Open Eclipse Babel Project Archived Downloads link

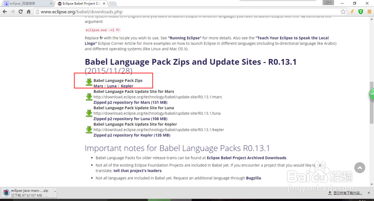pyautogui.click(x=246, y=158)
